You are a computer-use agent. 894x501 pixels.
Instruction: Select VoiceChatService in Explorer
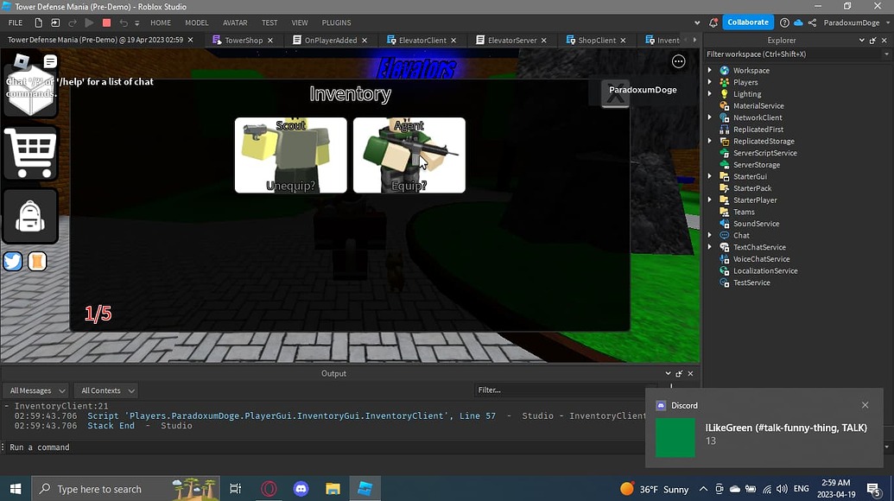pos(761,259)
